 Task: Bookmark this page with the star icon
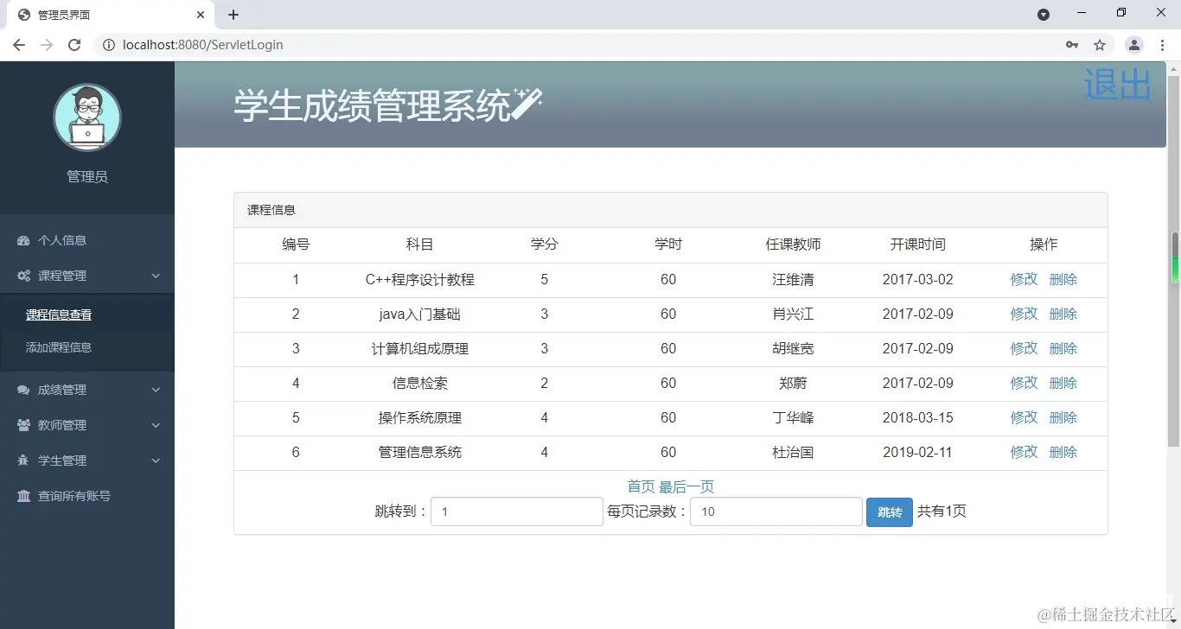1100,45
